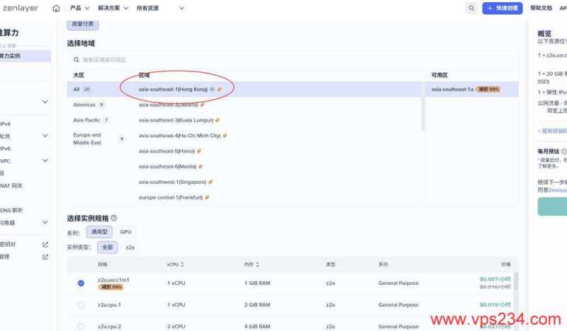The height and width of the screenshot is (331, 567).
Task: Select the 全部 instance type filter
Action: [108, 248]
